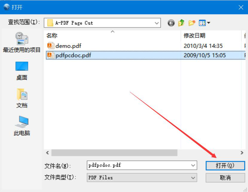
Task: Go to 此电脑 in sidebar
Action: (22, 126)
